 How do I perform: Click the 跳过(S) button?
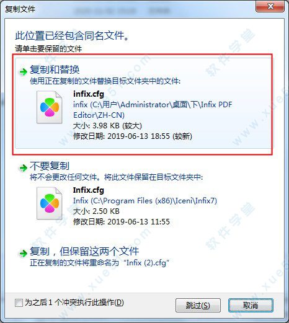pyautogui.click(x=198, y=305)
